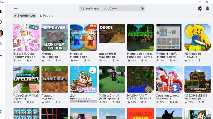Viewport: 213px width, 119px height.
Task: Open MinerCraft character on grass thumbnail
Action: click(112, 79)
